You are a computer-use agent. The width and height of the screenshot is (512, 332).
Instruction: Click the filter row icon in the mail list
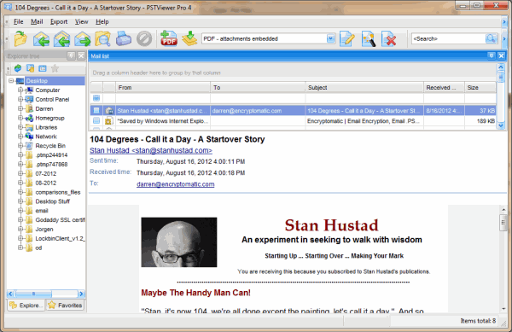96,98
